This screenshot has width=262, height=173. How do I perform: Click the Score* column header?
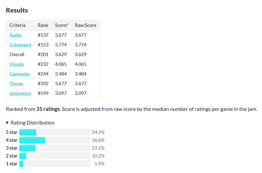tap(62, 25)
